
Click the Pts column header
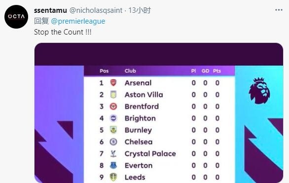pos(217,71)
